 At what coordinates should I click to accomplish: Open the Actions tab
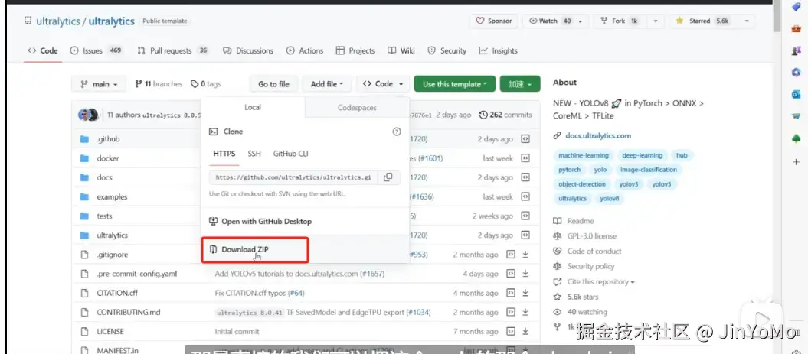[x=305, y=50]
